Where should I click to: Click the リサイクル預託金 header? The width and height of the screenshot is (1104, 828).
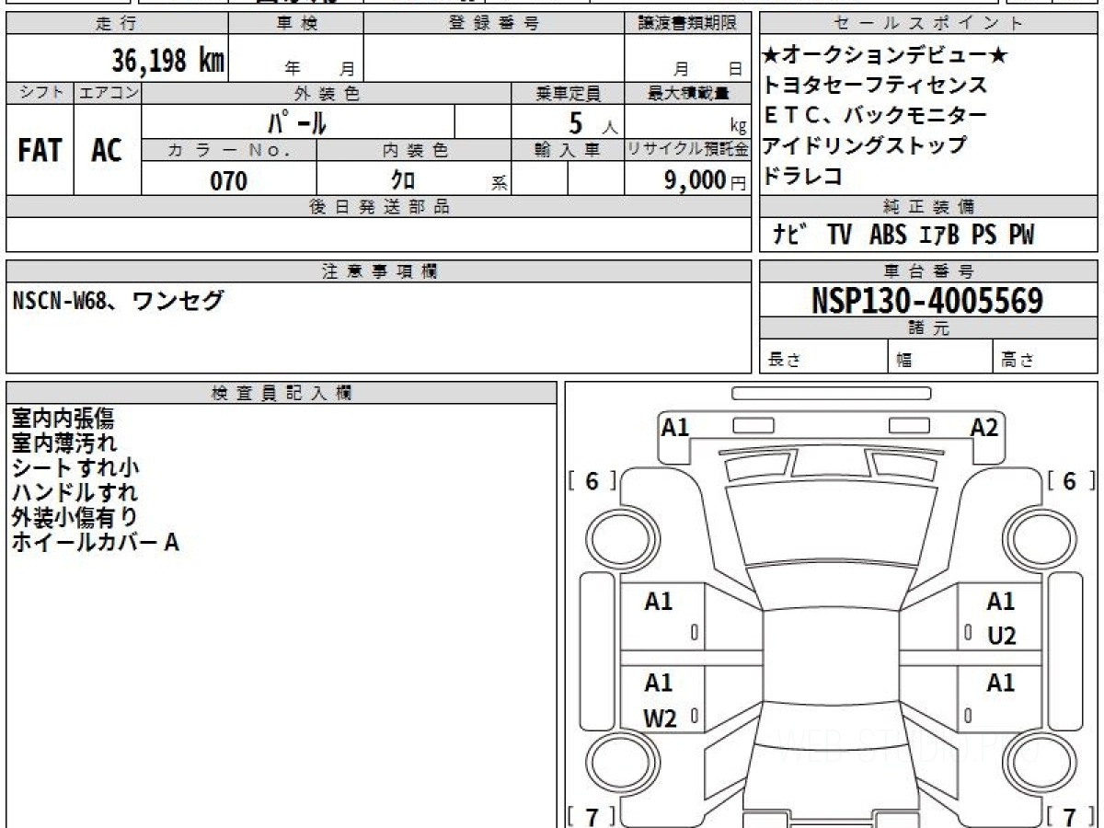[687, 150]
